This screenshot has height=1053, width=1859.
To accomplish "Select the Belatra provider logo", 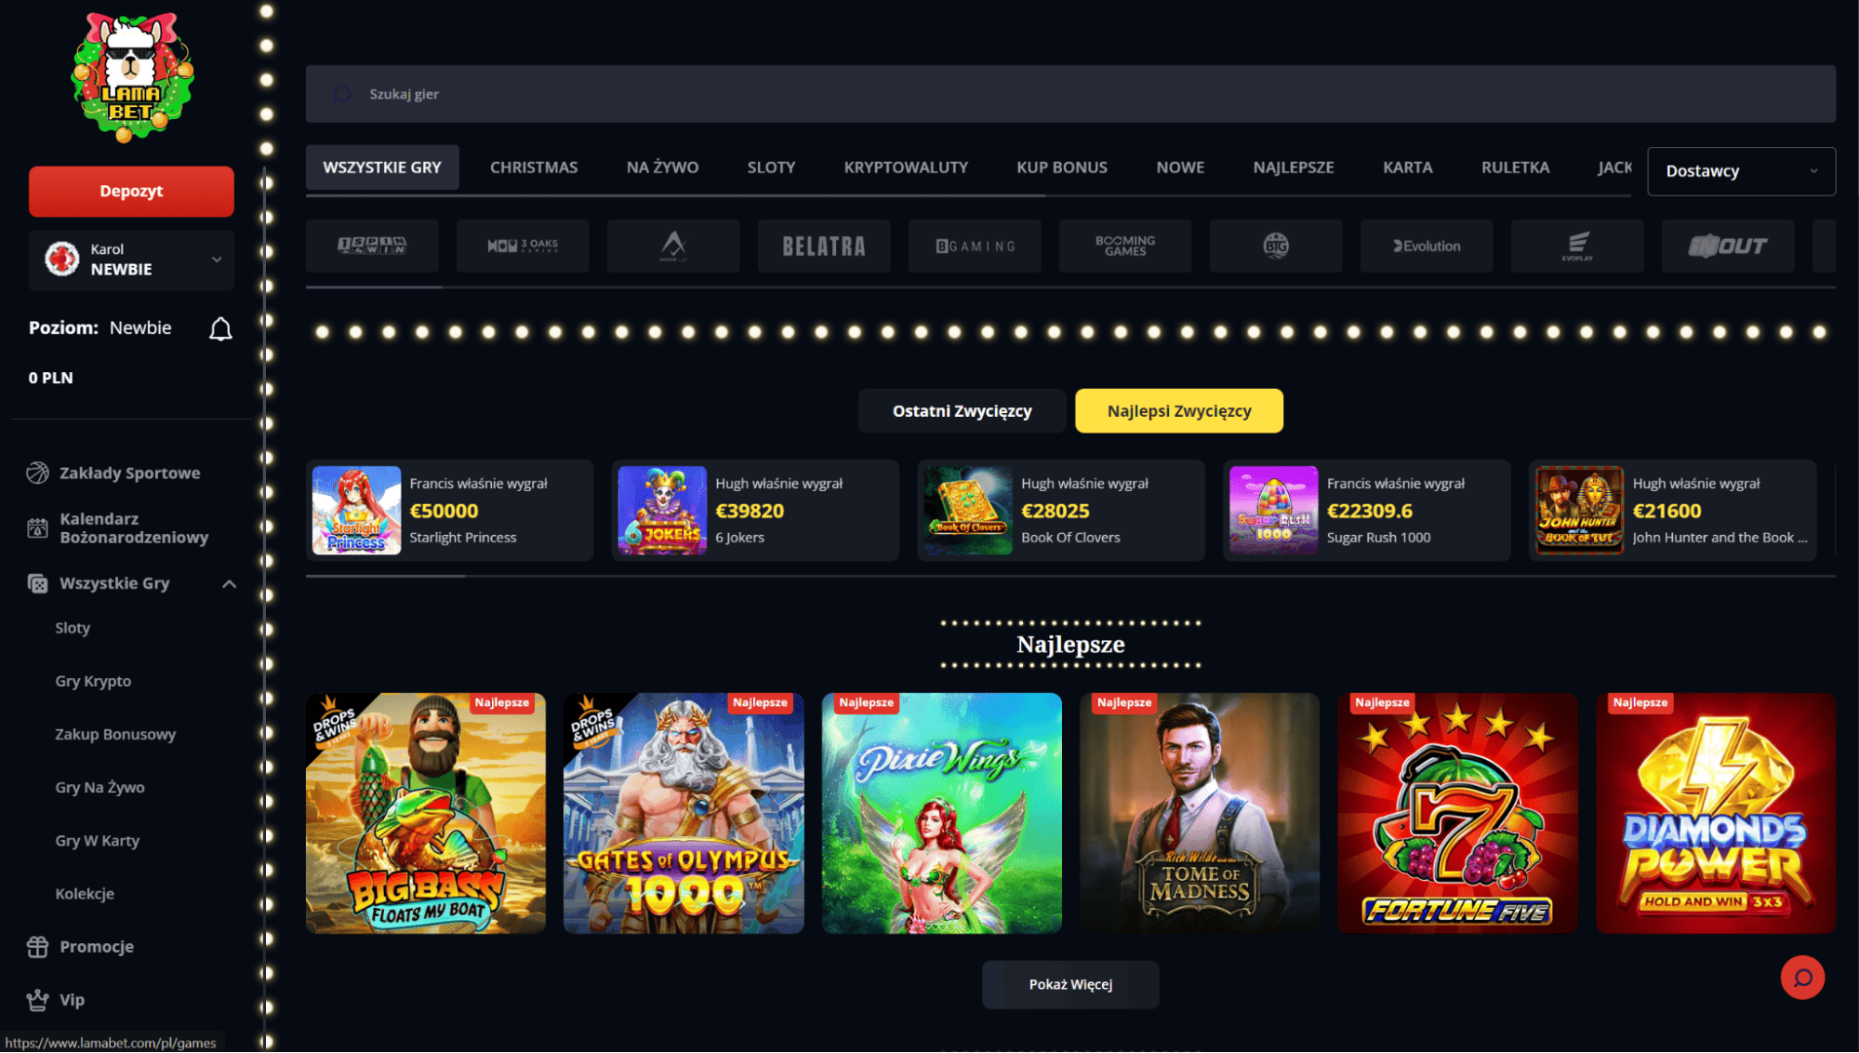I will 824,247.
